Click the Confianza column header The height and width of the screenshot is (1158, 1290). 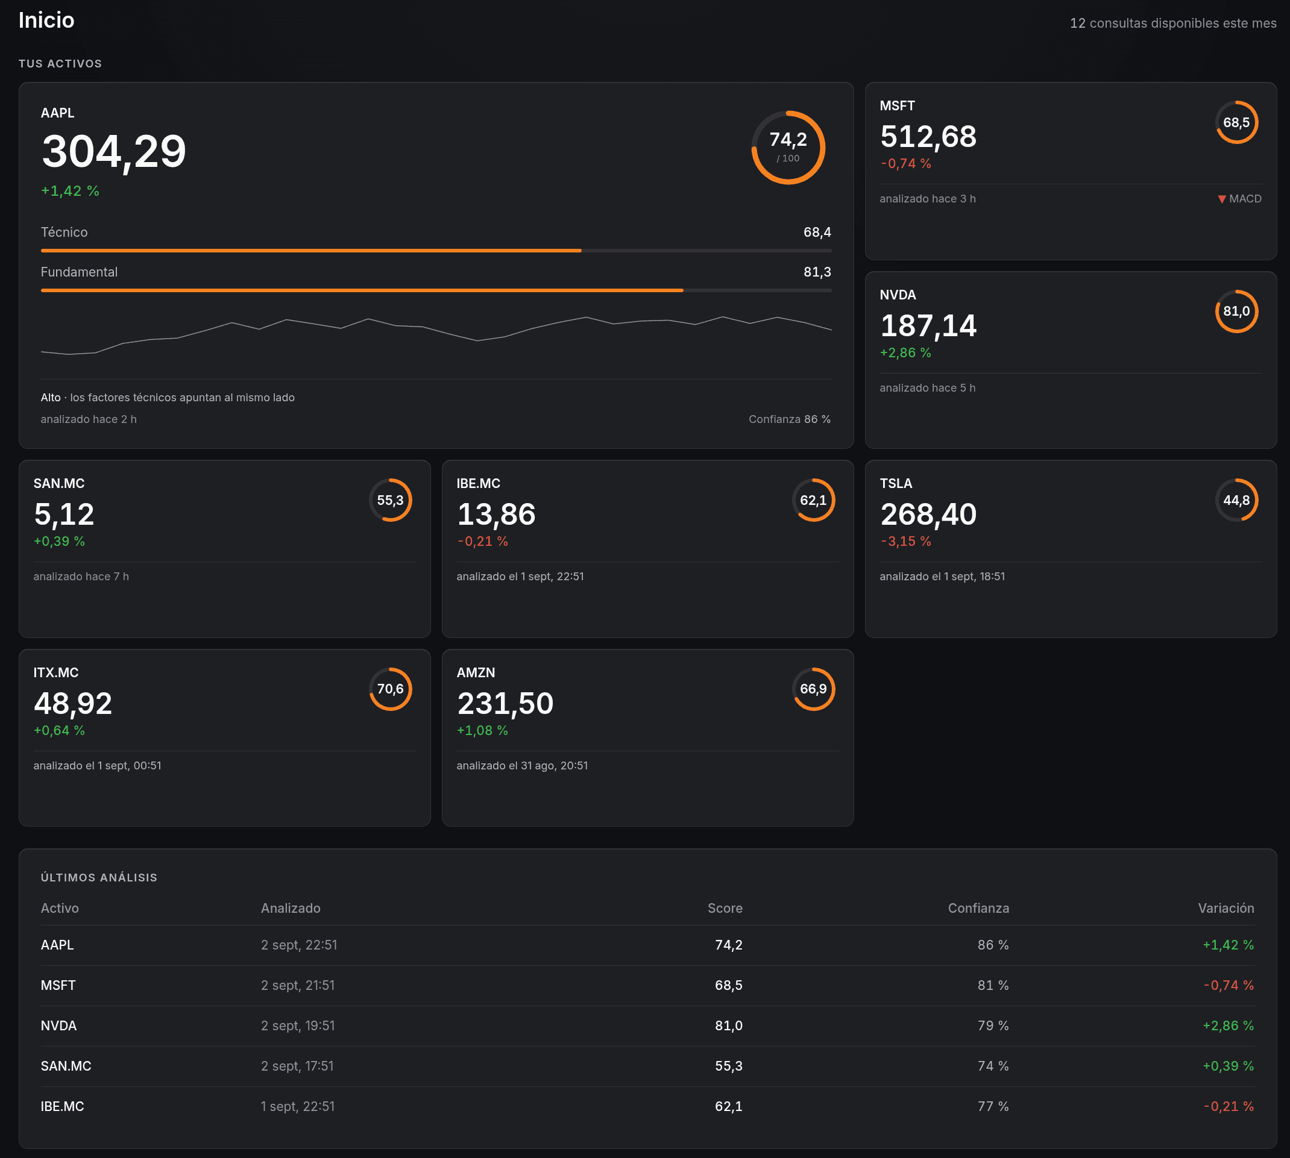tap(978, 908)
